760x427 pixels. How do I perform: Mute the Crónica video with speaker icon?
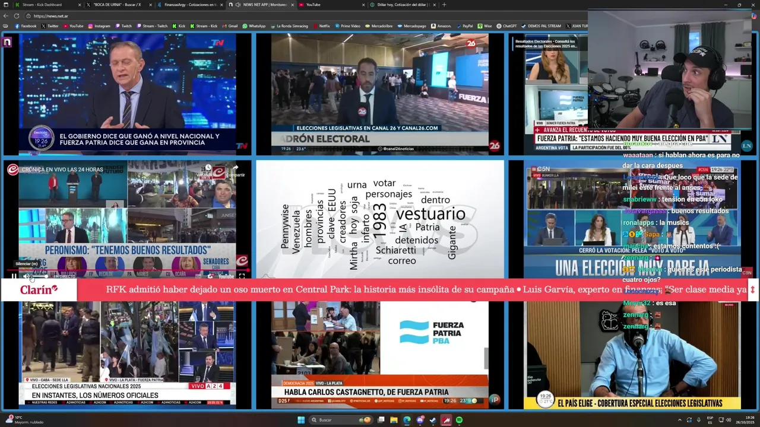[27, 276]
